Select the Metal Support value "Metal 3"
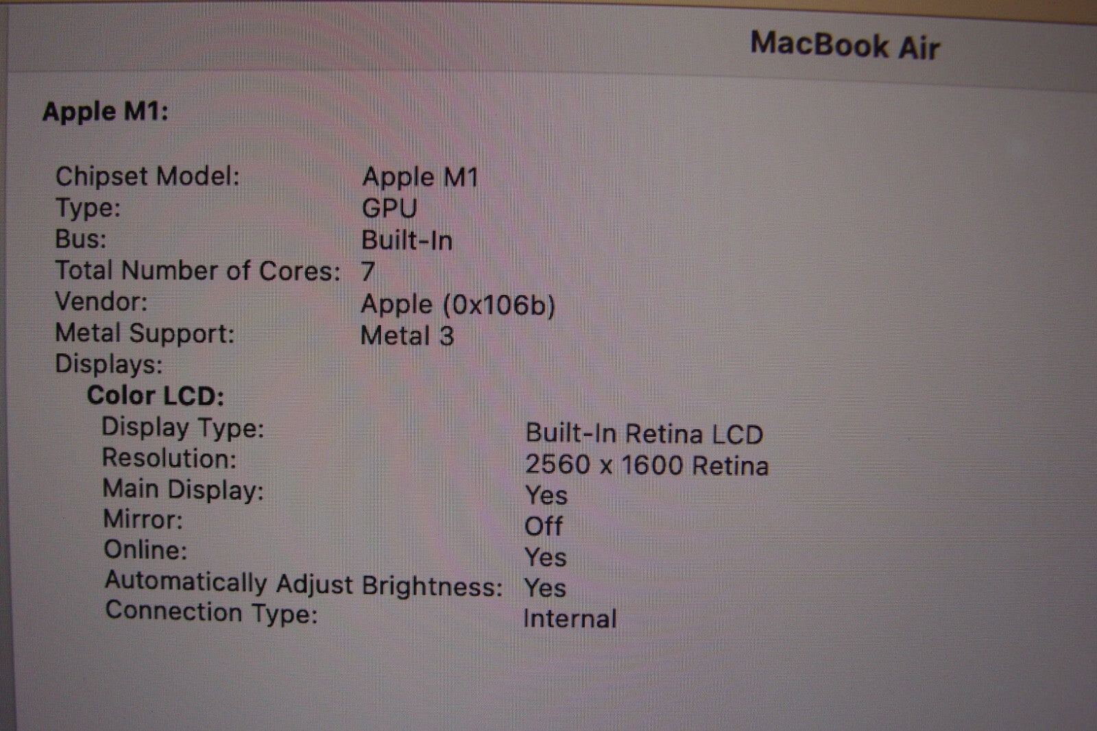This screenshot has height=731, width=1097. [407, 335]
